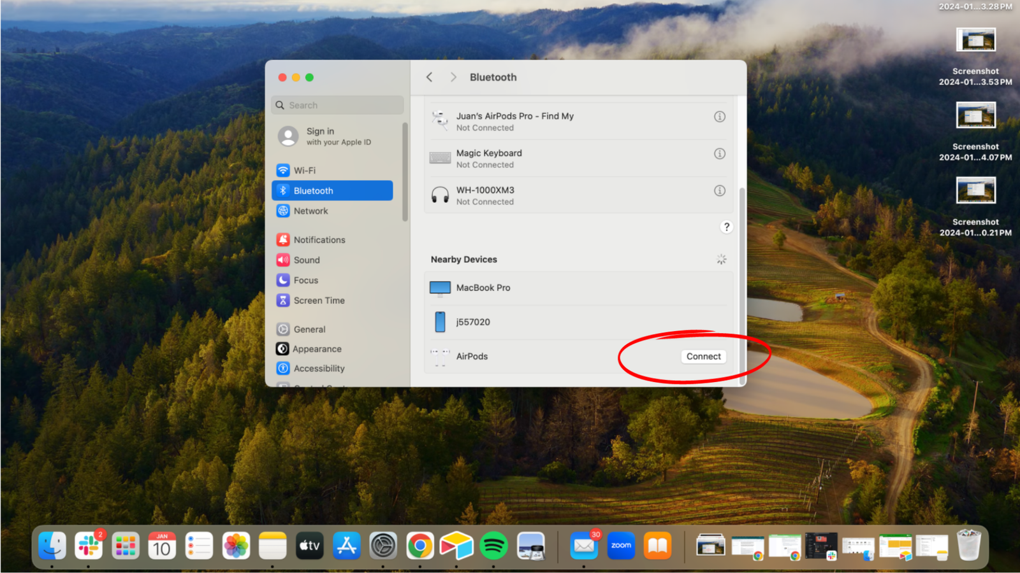Open Launchpad from the Dock
The width and height of the screenshot is (1020, 573).
point(126,546)
